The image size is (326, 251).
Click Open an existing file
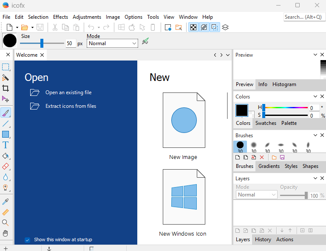pyautogui.click(x=68, y=92)
